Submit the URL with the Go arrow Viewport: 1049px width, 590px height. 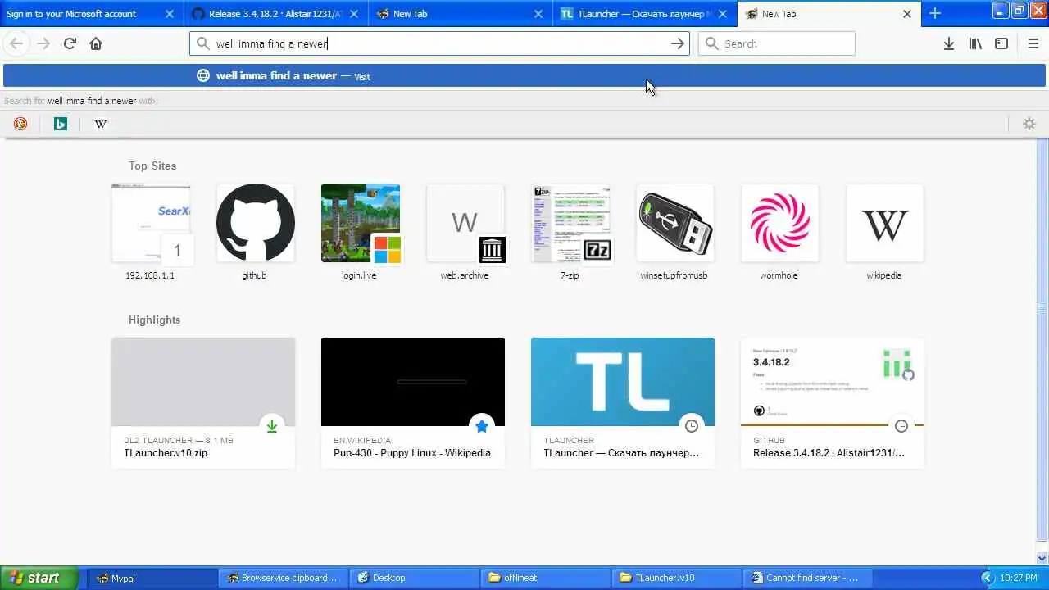[x=678, y=43]
